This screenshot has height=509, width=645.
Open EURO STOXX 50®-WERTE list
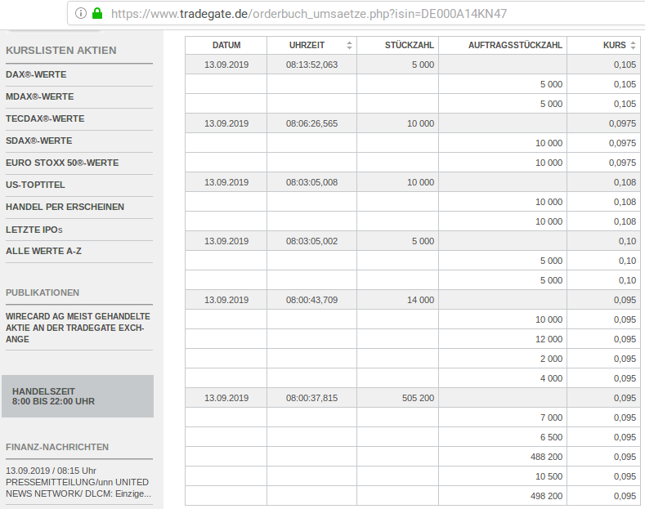pyautogui.click(x=62, y=163)
